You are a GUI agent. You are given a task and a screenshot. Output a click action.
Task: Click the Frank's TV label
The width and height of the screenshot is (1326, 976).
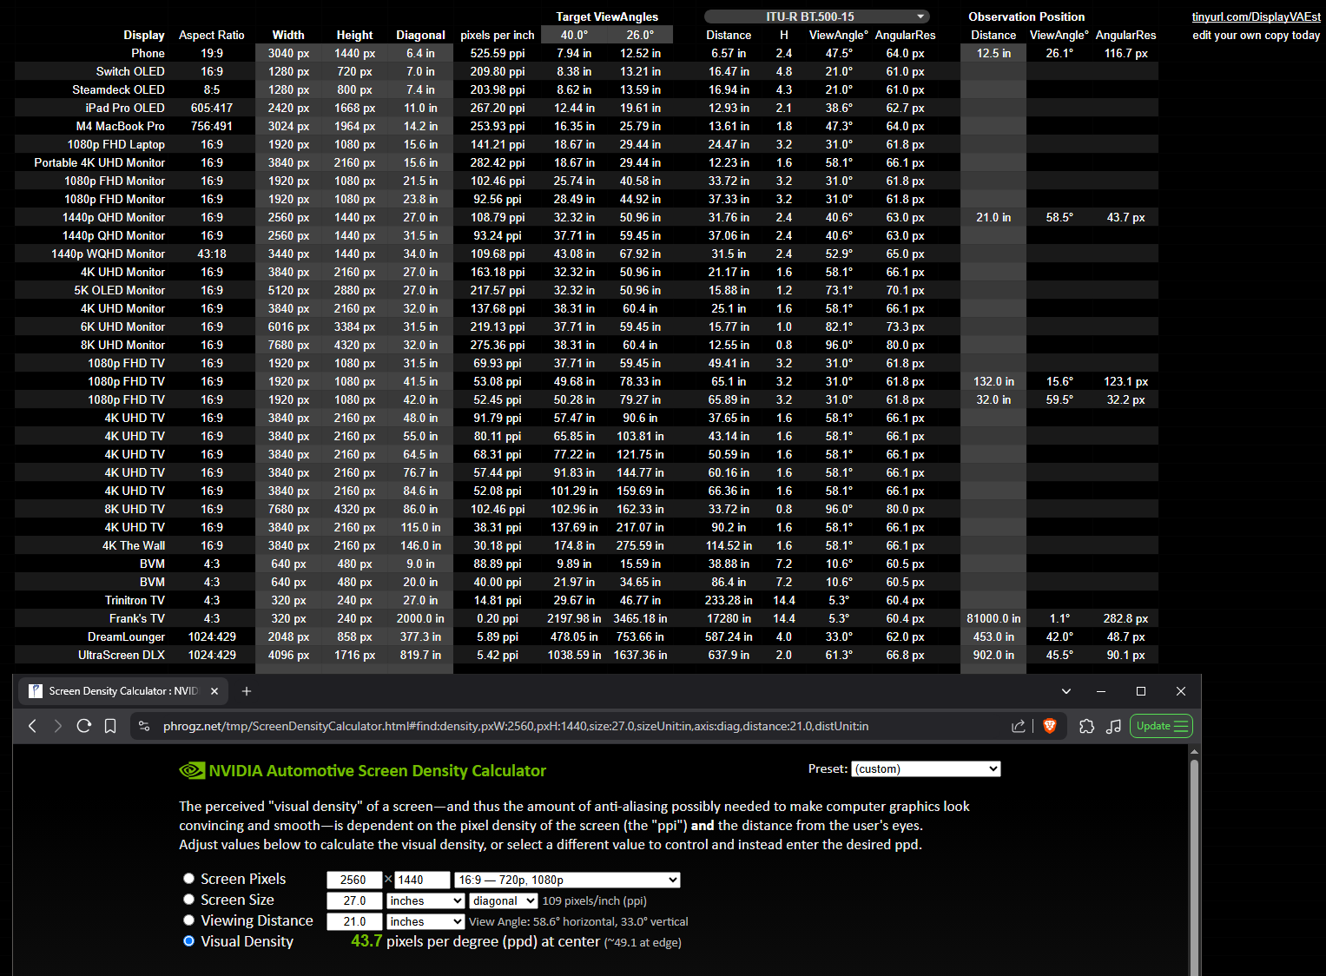[137, 618]
